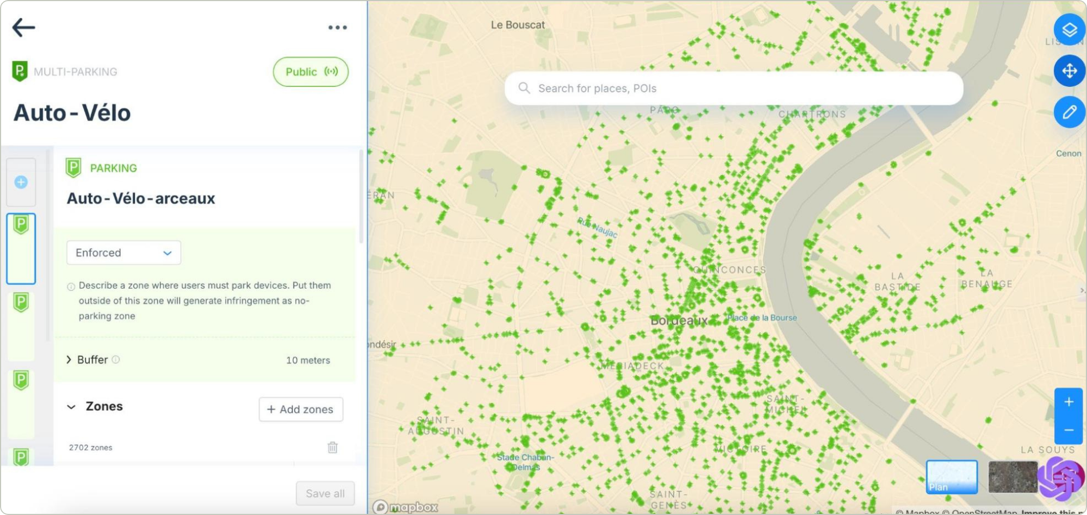1087x515 pixels.
Task: Open the Enforced dropdown
Action: coord(123,253)
